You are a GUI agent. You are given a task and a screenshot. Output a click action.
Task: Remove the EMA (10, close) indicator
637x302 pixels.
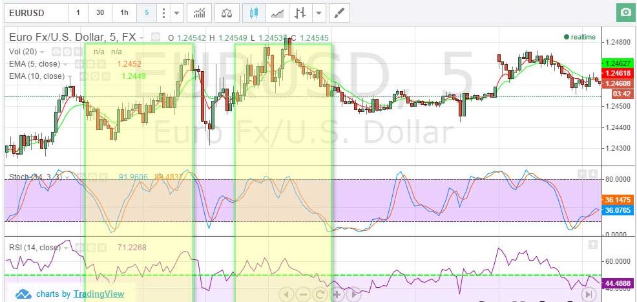105,76
